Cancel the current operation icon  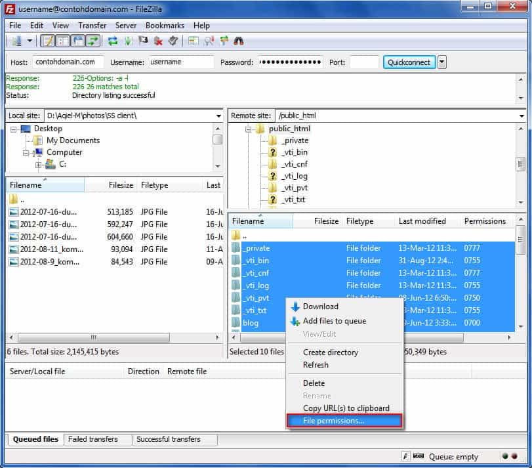pos(143,41)
